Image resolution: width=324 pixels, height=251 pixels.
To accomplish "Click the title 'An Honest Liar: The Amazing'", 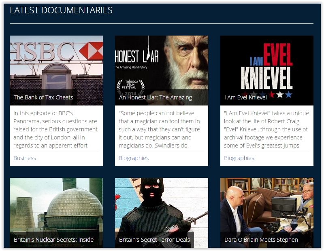I will click(x=156, y=97).
